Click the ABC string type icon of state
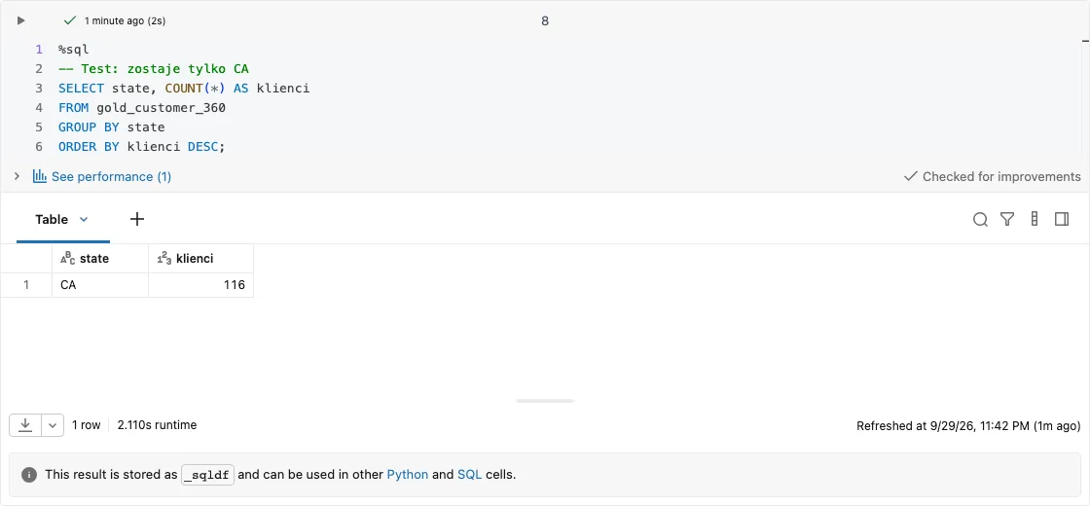 (x=67, y=259)
